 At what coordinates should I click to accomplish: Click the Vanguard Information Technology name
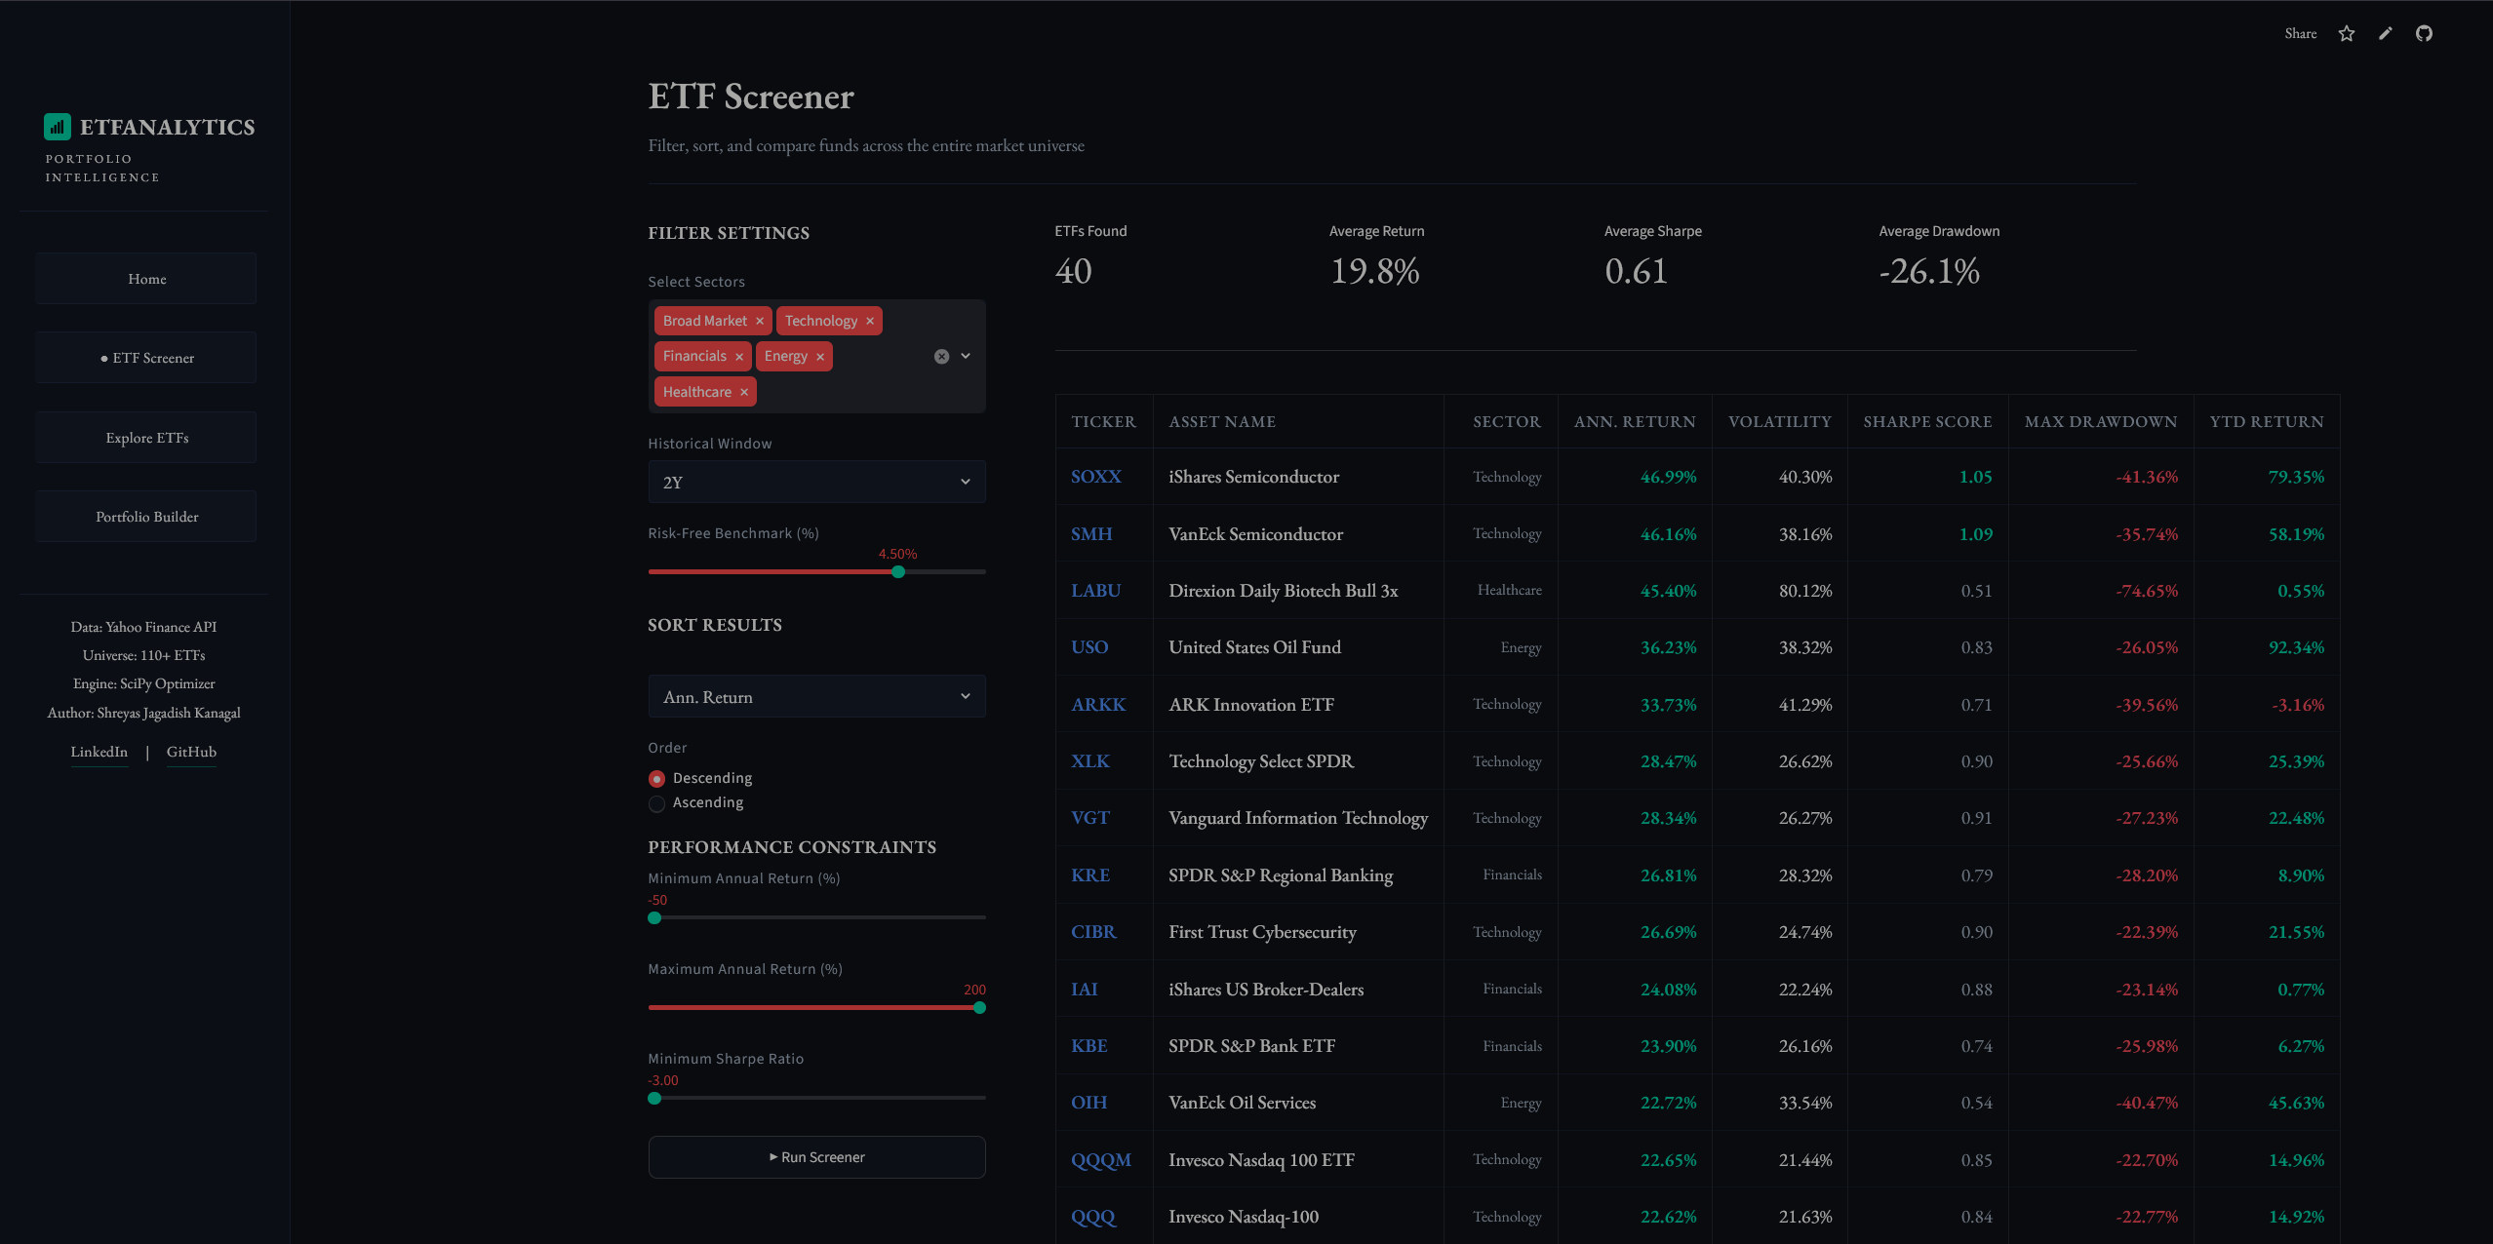(1298, 818)
